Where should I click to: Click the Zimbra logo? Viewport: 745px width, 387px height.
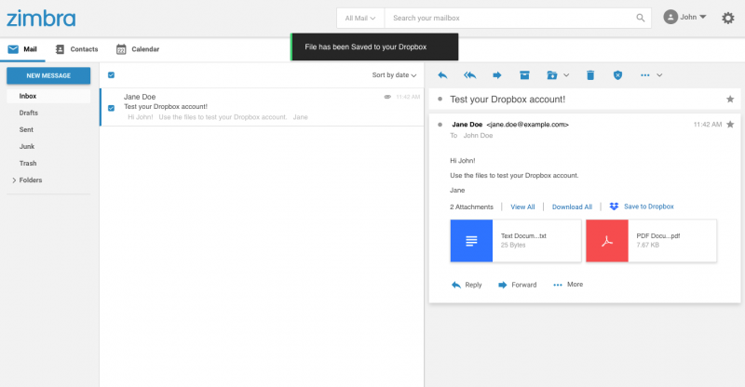pos(41,19)
